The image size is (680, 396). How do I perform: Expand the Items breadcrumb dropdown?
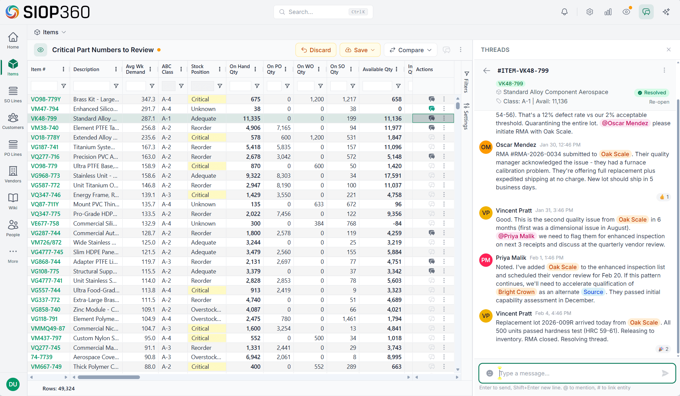pyautogui.click(x=64, y=32)
